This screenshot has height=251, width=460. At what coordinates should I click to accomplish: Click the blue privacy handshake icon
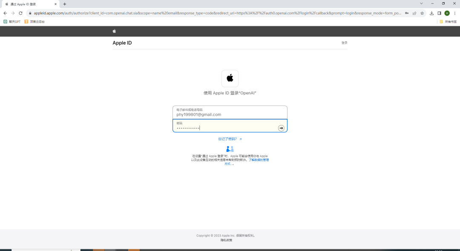230,149
